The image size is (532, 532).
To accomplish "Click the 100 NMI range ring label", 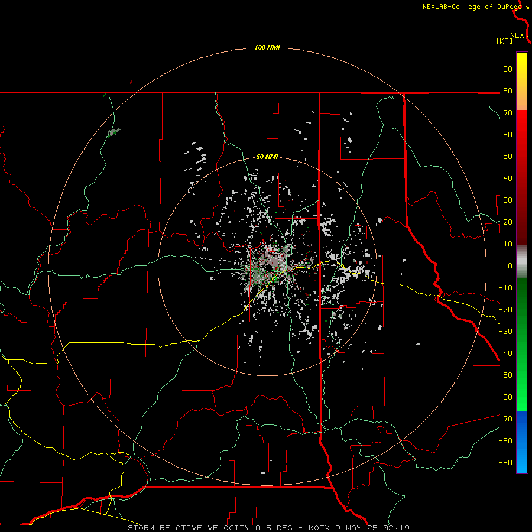I will tap(267, 47).
